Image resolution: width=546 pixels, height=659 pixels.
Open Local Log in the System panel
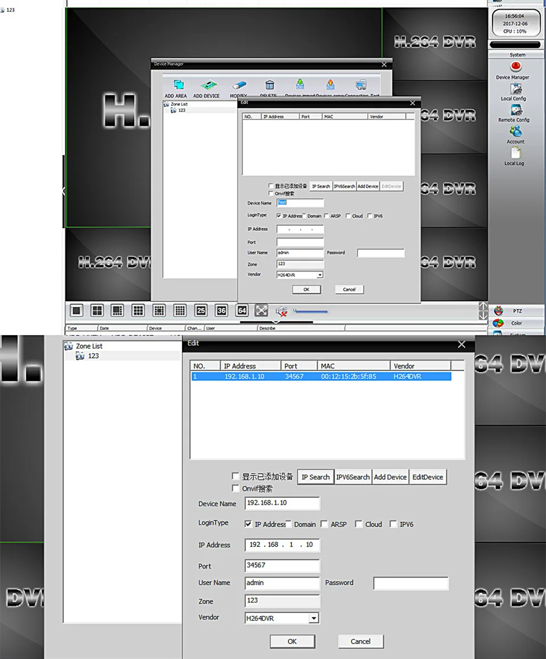[x=515, y=154]
